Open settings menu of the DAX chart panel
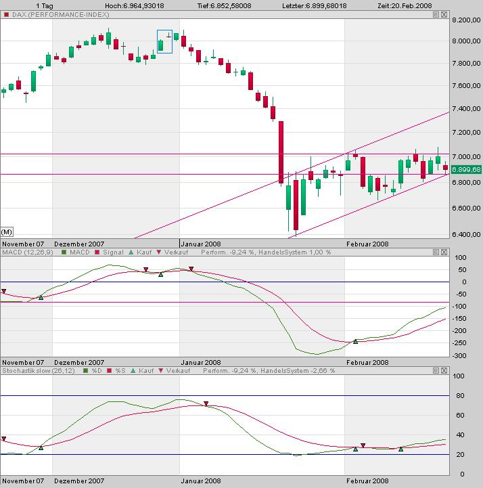The image size is (483, 488). [x=436, y=15]
